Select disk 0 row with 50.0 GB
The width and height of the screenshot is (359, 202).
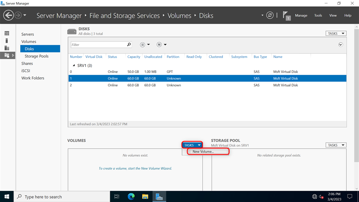(x=207, y=72)
